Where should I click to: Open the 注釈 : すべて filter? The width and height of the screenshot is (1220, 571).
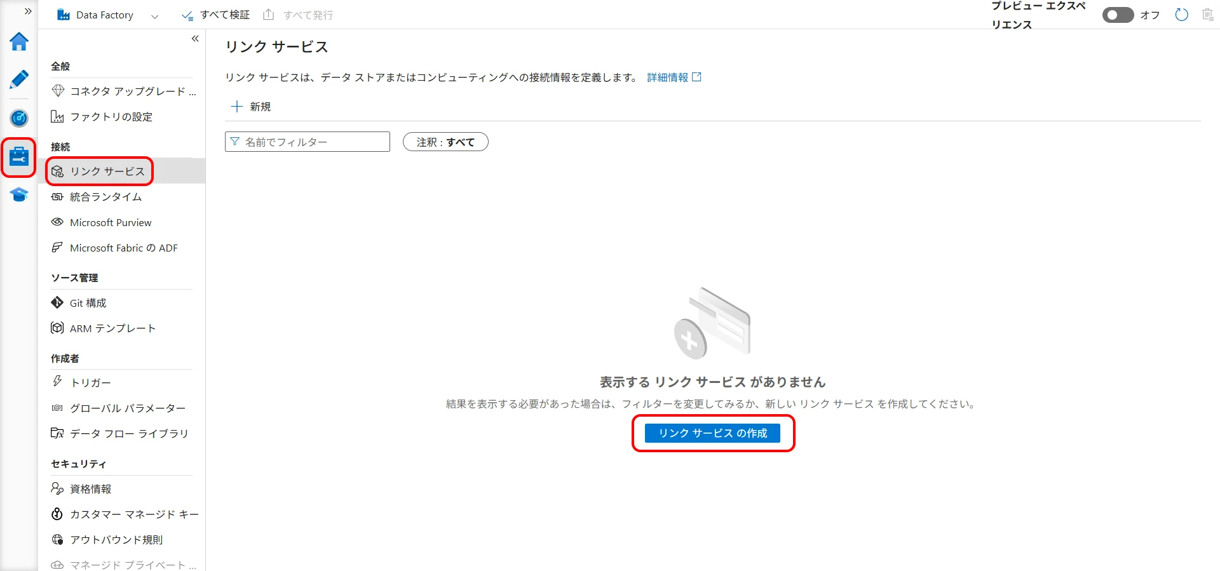point(445,142)
